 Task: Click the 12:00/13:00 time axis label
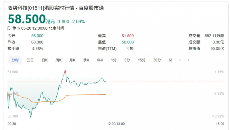116,124
